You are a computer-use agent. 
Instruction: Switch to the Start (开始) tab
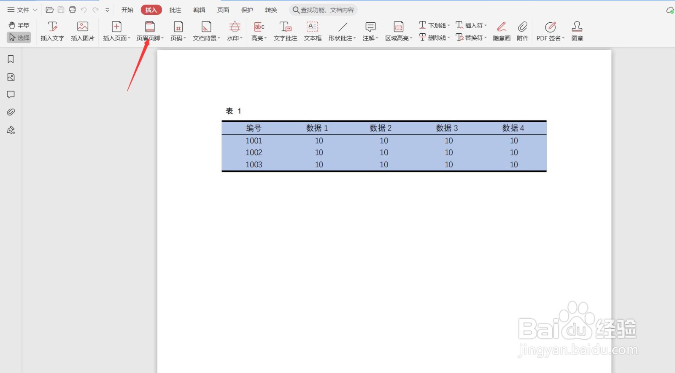click(127, 10)
